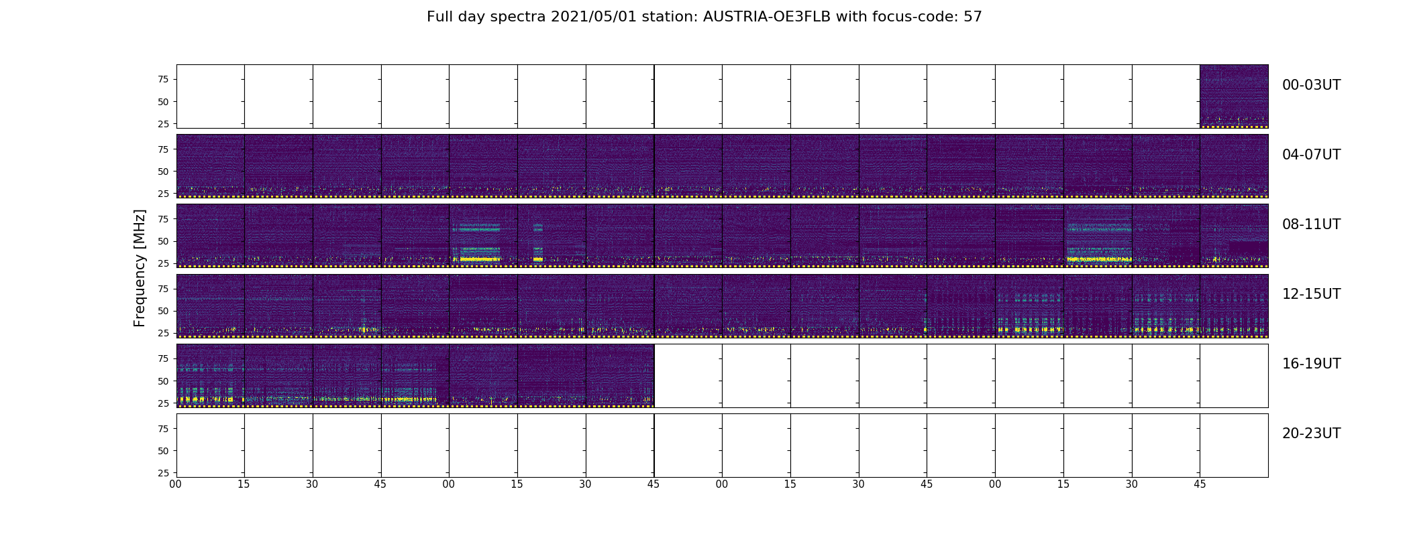1409x536 pixels.
Task: Click the '12-15UT' row label
Action: click(1311, 294)
